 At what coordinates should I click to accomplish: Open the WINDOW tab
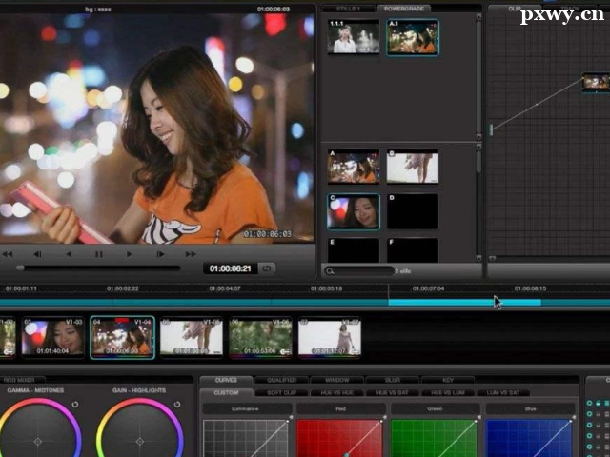[x=336, y=380]
